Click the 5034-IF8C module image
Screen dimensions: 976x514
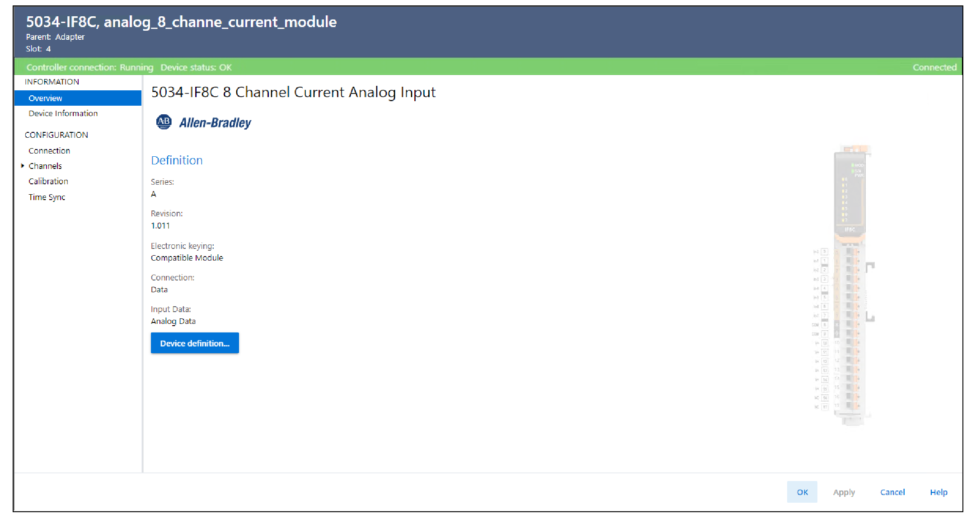[844, 285]
